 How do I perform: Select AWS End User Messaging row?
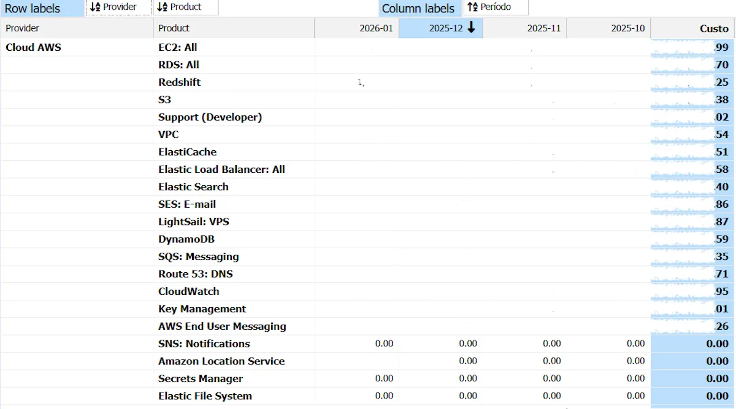222,326
